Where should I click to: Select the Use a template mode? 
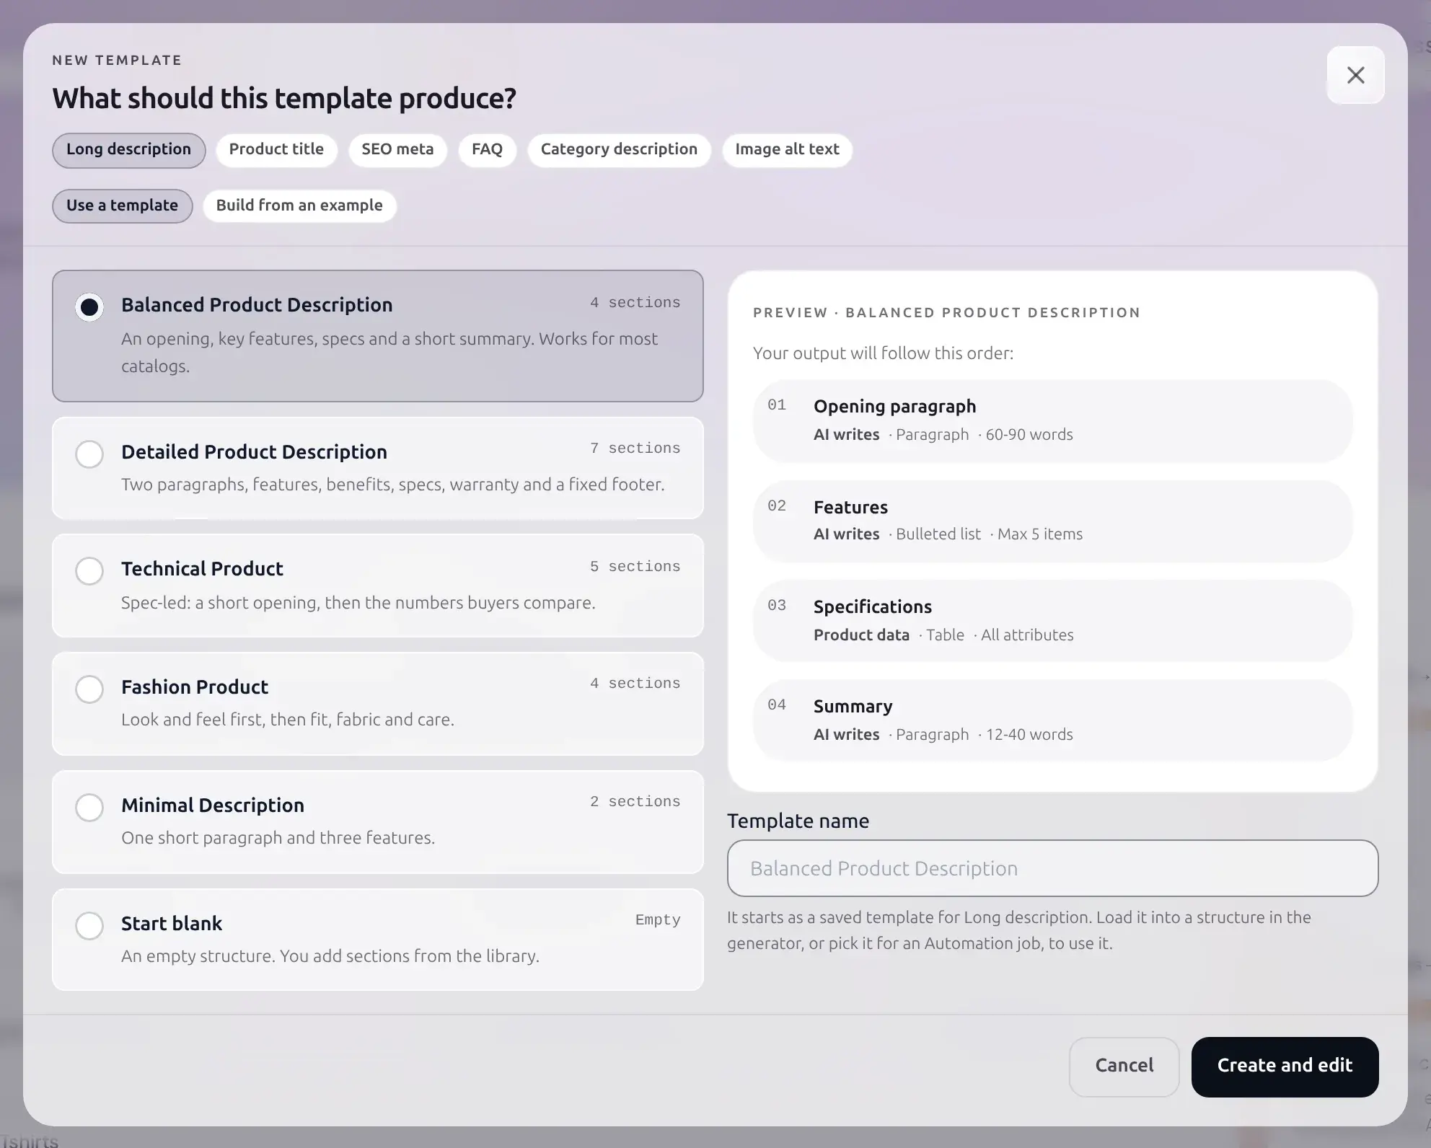coord(123,206)
